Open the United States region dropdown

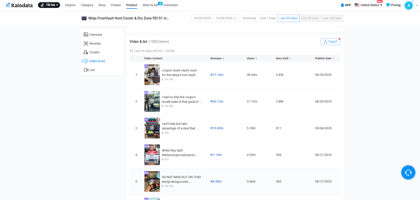[x=368, y=5]
